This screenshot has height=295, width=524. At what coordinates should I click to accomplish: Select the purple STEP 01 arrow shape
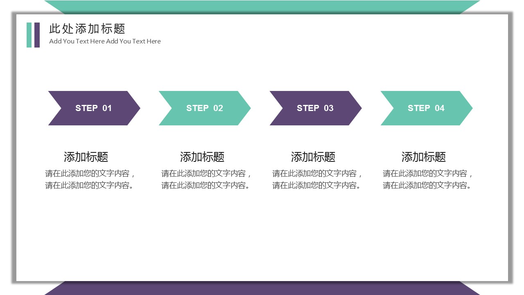(94, 108)
